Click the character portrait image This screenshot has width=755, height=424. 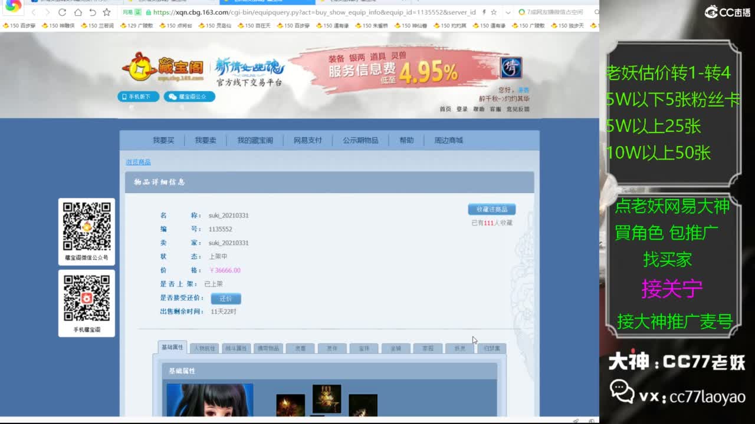[210, 400]
